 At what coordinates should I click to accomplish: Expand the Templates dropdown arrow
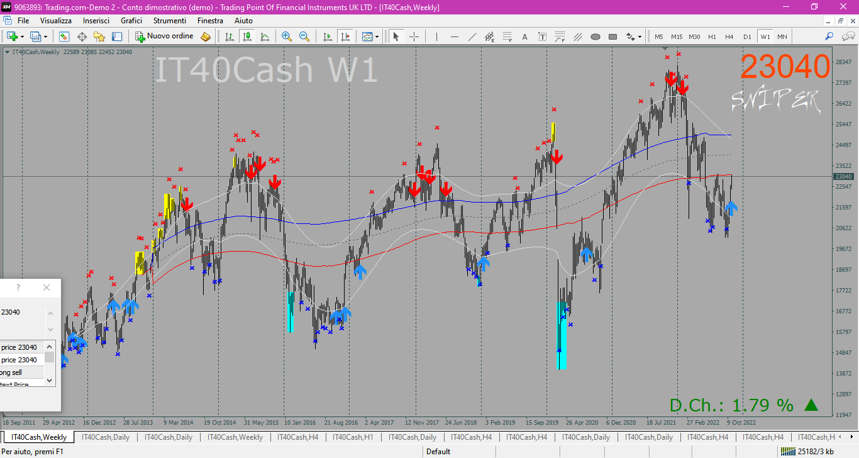tap(377, 36)
